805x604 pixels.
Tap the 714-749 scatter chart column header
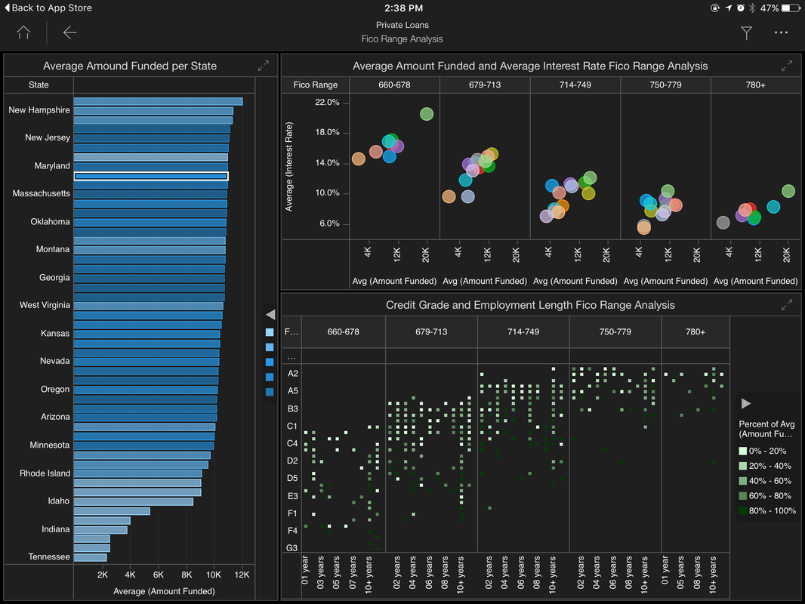click(575, 85)
